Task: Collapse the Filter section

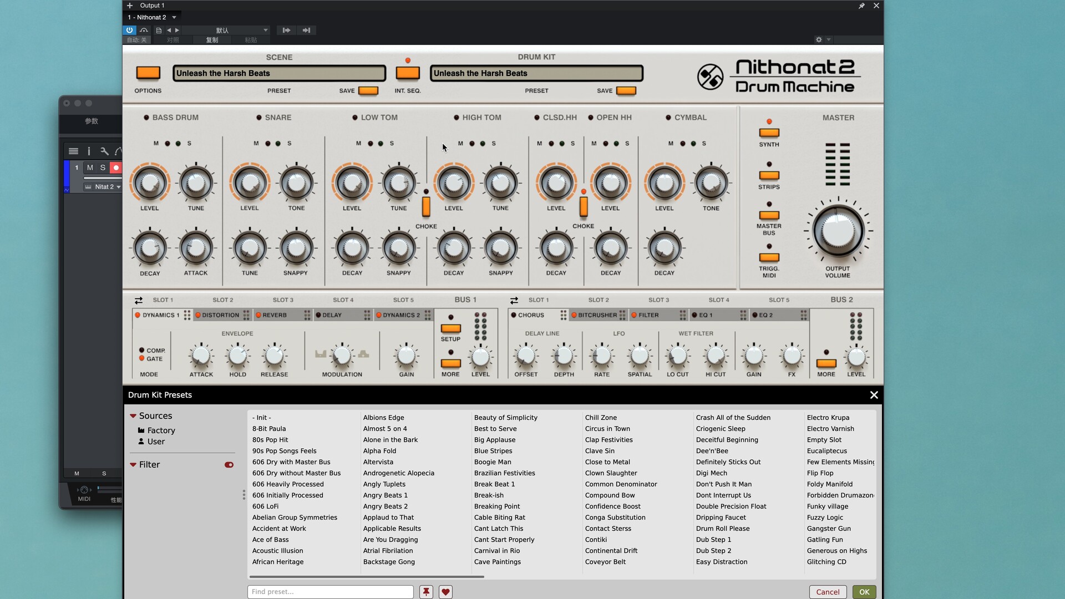Action: 133,465
